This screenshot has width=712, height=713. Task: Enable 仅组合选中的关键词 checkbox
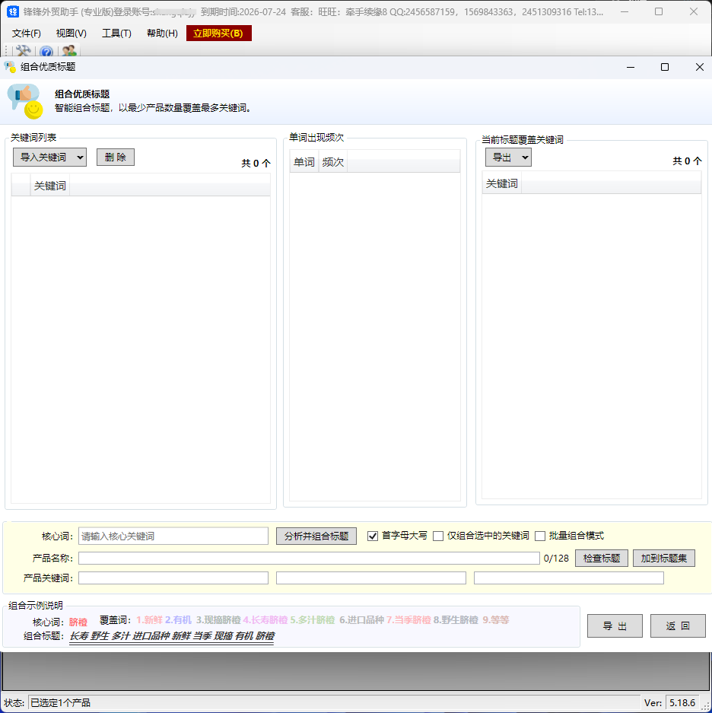pos(438,536)
